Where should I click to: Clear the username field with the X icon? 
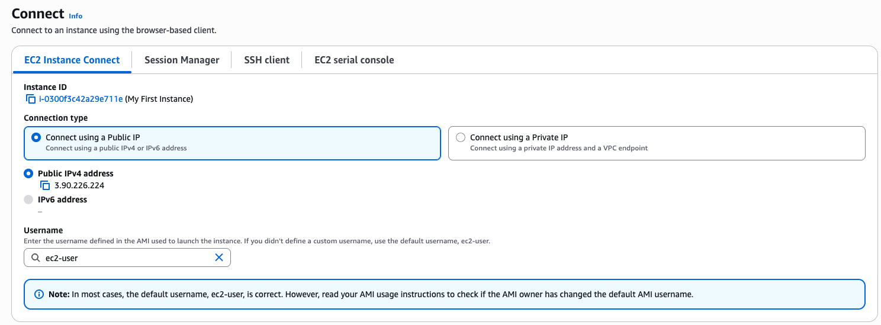pos(219,258)
